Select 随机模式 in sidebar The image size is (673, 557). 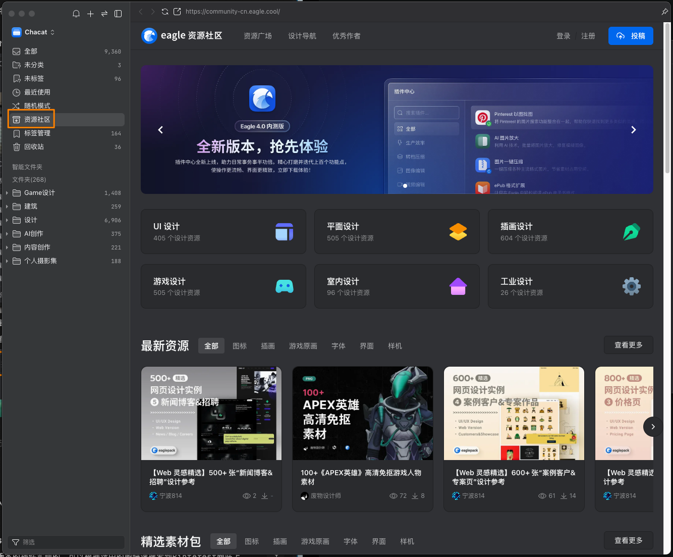(x=67, y=106)
